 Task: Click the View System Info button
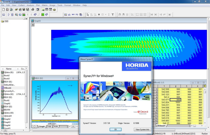pyautogui.click(x=142, y=129)
